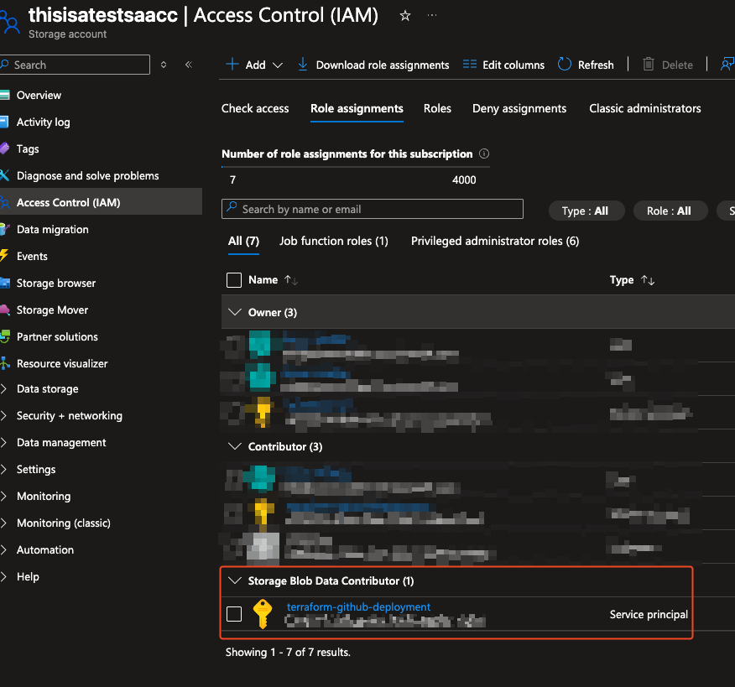Collapse the Storage Blob Data Contributor group

pos(234,580)
